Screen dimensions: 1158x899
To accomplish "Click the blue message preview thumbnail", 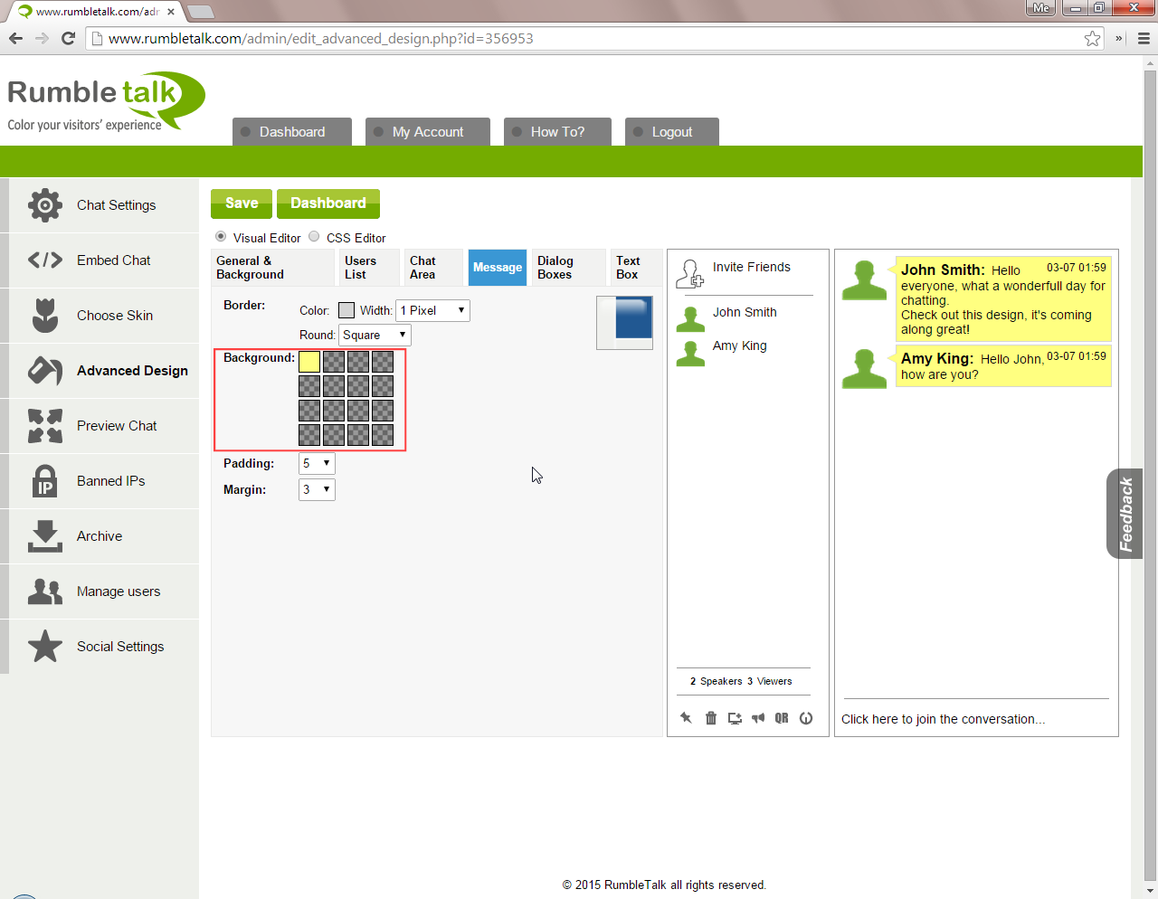I will pyautogui.click(x=625, y=323).
